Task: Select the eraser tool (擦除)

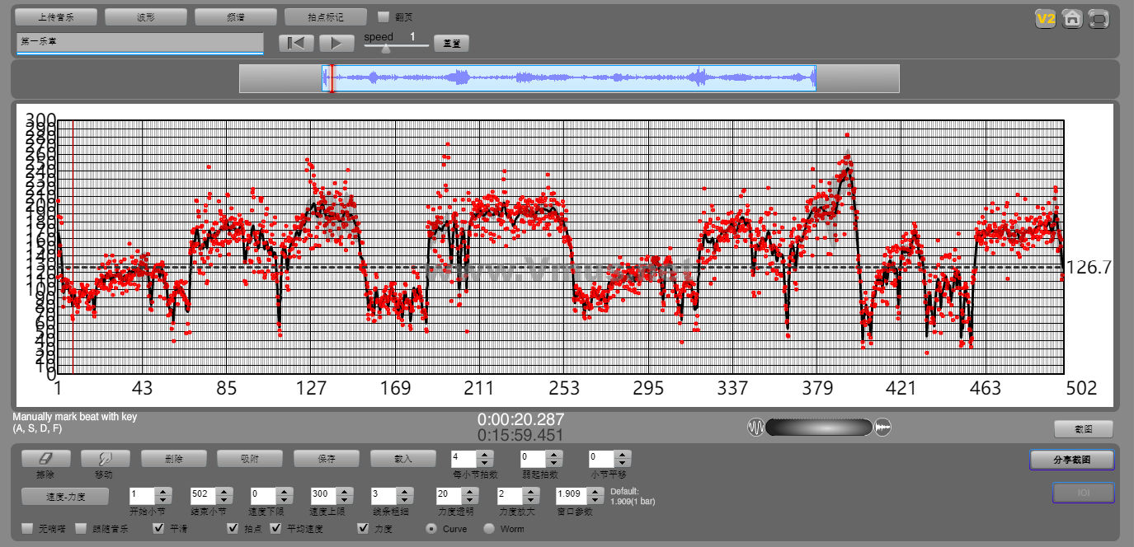Action: 45,459
